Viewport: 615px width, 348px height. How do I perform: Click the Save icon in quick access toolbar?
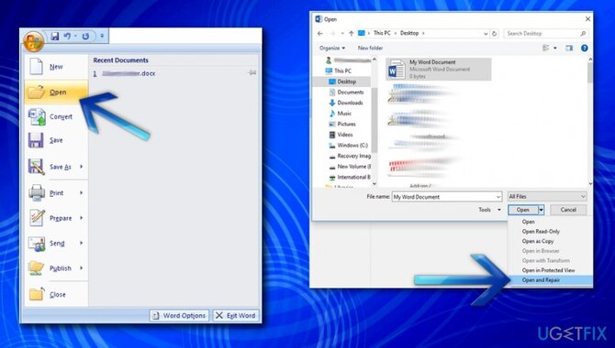point(55,37)
